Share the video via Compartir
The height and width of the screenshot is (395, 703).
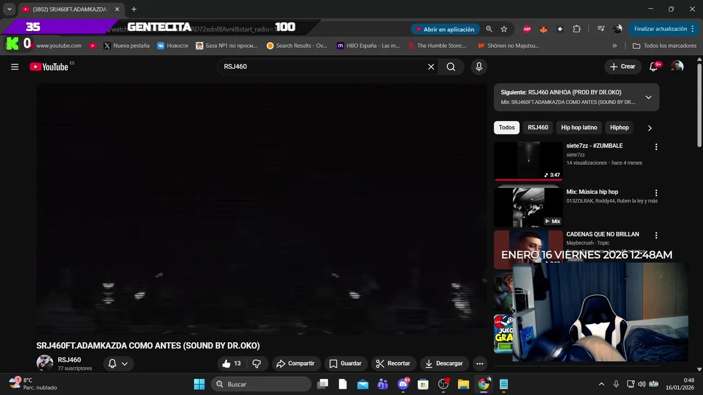(296, 363)
